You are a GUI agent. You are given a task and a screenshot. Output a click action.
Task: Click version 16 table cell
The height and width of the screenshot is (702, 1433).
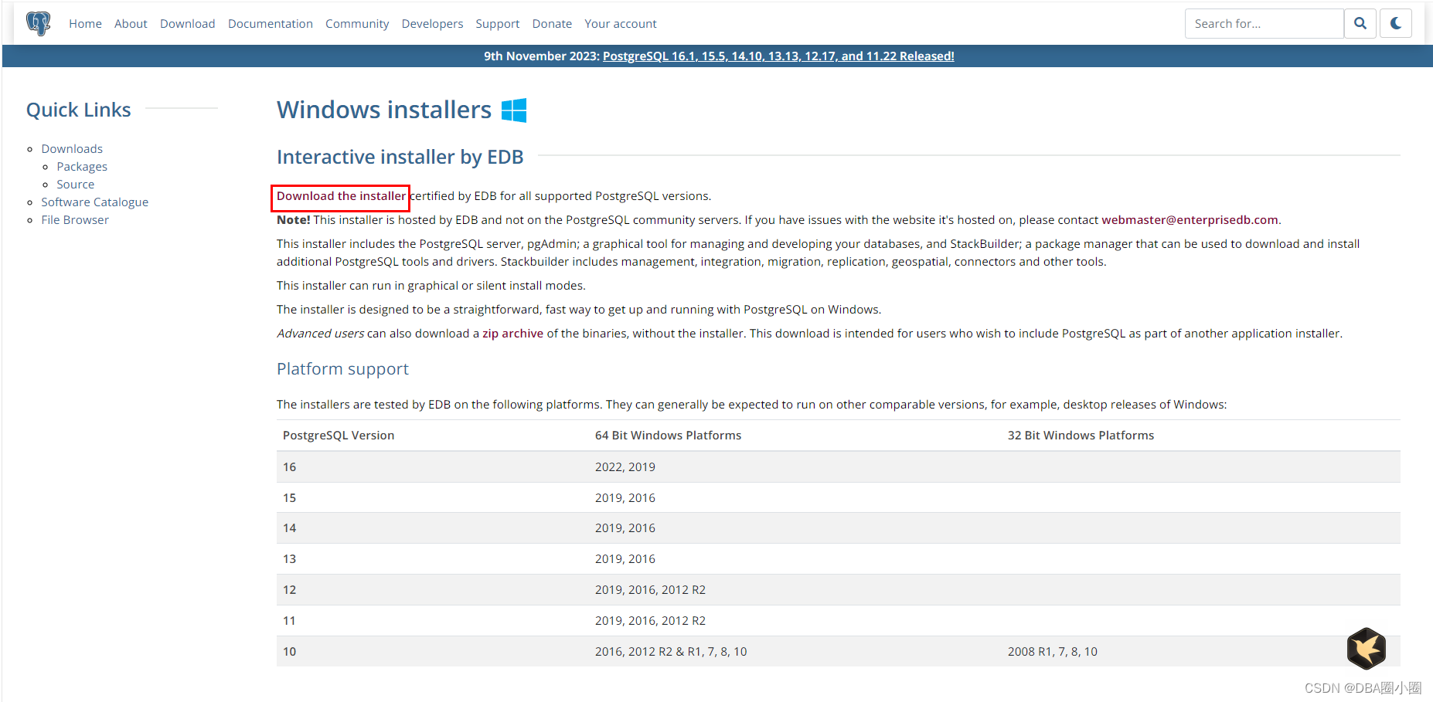(x=290, y=467)
